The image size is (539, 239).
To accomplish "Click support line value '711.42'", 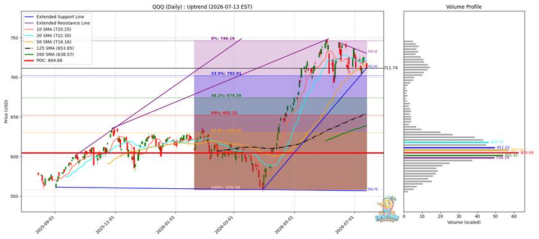I will coord(373,67).
